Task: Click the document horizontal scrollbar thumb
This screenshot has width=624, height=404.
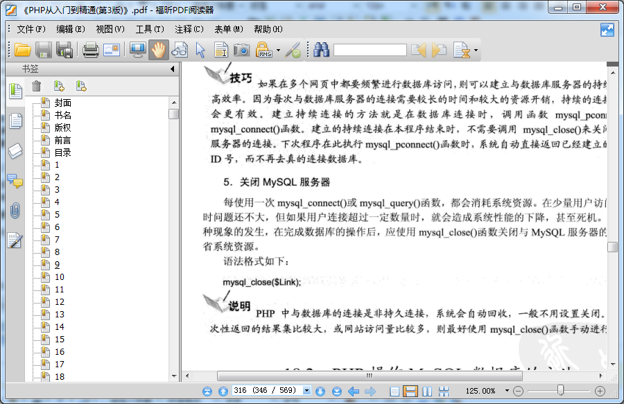Action: pyautogui.click(x=370, y=376)
